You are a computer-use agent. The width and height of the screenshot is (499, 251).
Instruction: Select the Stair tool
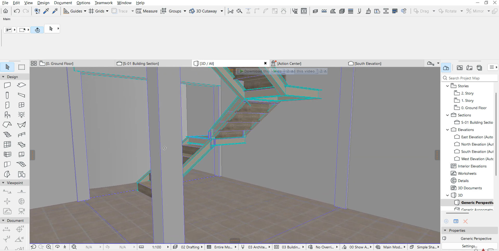click(x=7, y=135)
